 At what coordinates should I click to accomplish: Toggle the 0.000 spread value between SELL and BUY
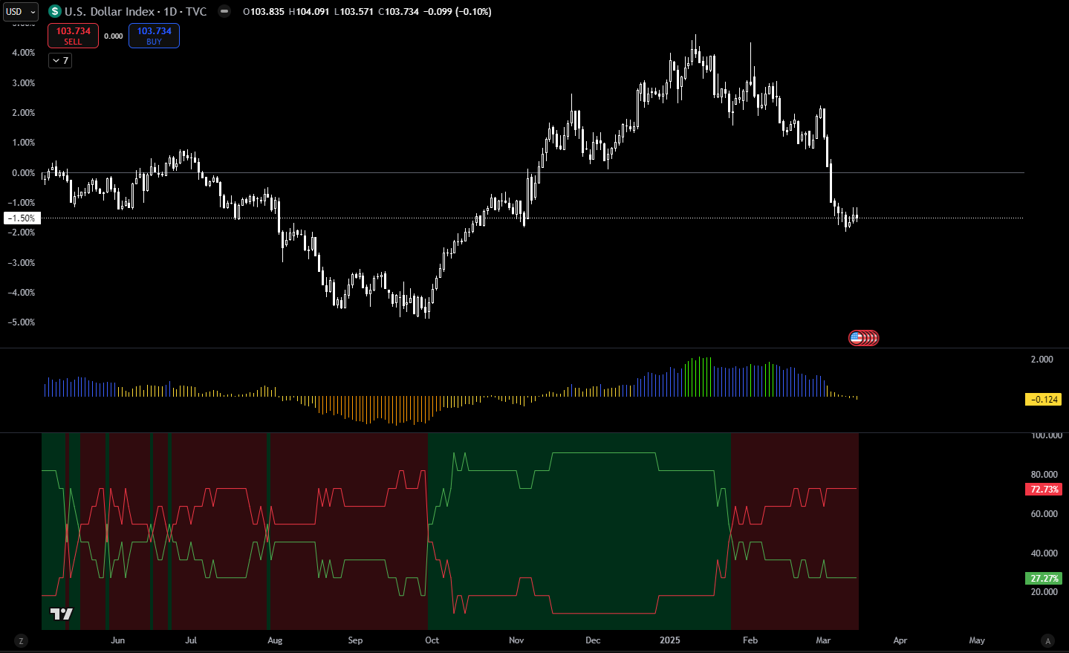pos(112,35)
